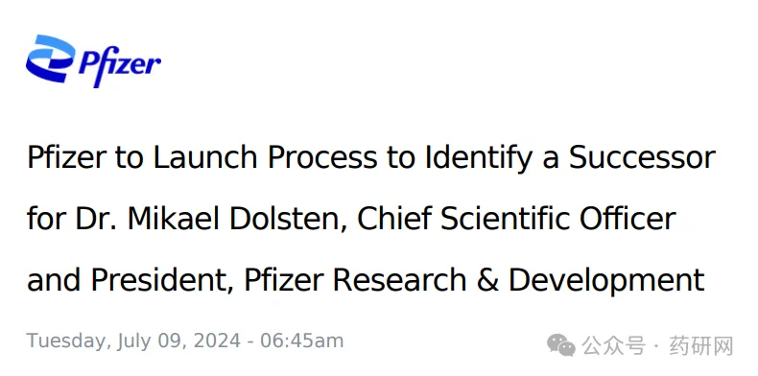Screen dimensions: 758x376
Task: Click the name "Dr. Mikael Dolsten"
Action: pyautogui.click(x=210, y=219)
